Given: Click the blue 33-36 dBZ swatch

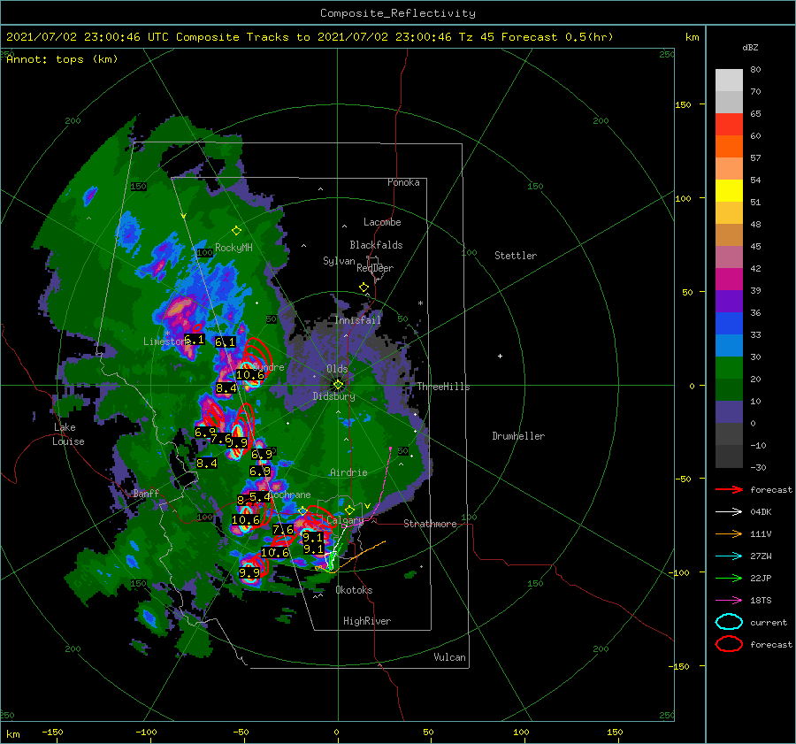Looking at the screenshot, I should pos(729,324).
